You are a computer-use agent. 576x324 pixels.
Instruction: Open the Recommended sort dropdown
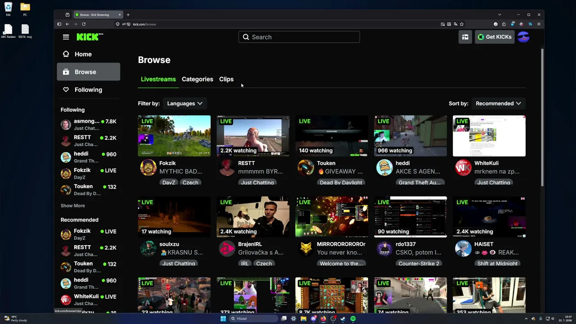(498, 103)
